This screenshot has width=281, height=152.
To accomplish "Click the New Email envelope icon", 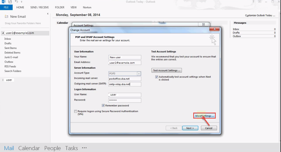I will point(6,16).
